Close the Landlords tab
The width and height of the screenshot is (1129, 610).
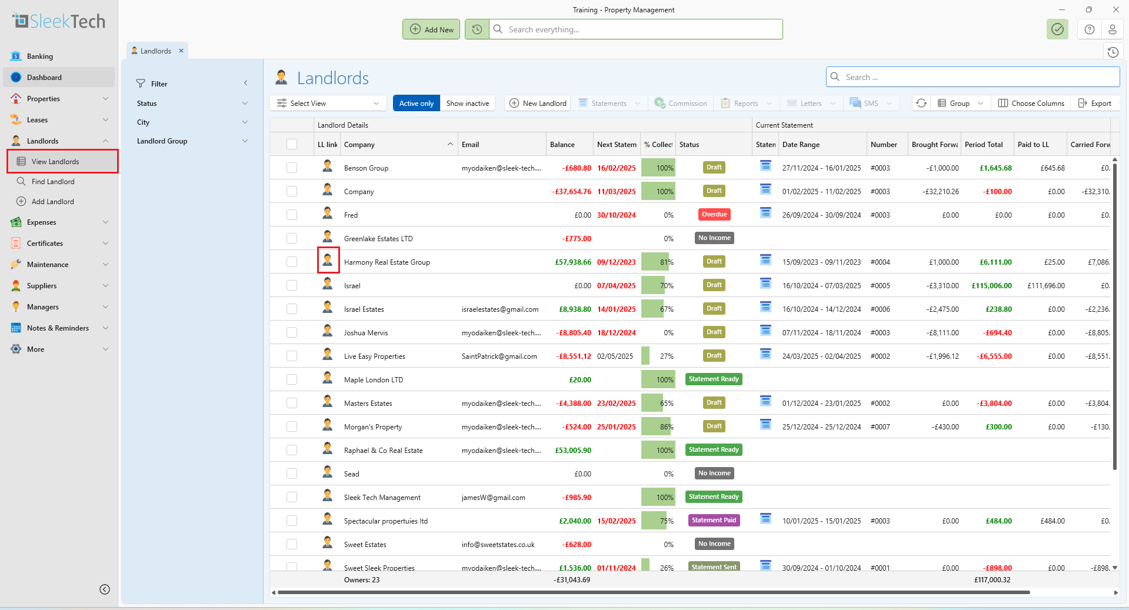tap(181, 51)
